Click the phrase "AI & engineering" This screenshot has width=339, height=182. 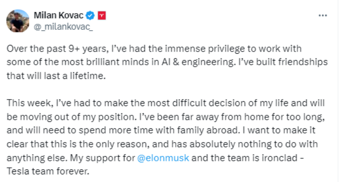(198, 62)
